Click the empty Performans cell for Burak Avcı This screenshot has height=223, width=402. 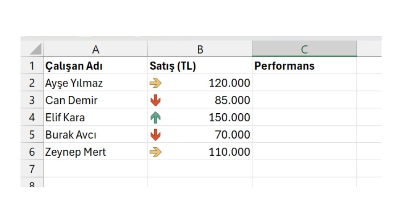pyautogui.click(x=304, y=135)
